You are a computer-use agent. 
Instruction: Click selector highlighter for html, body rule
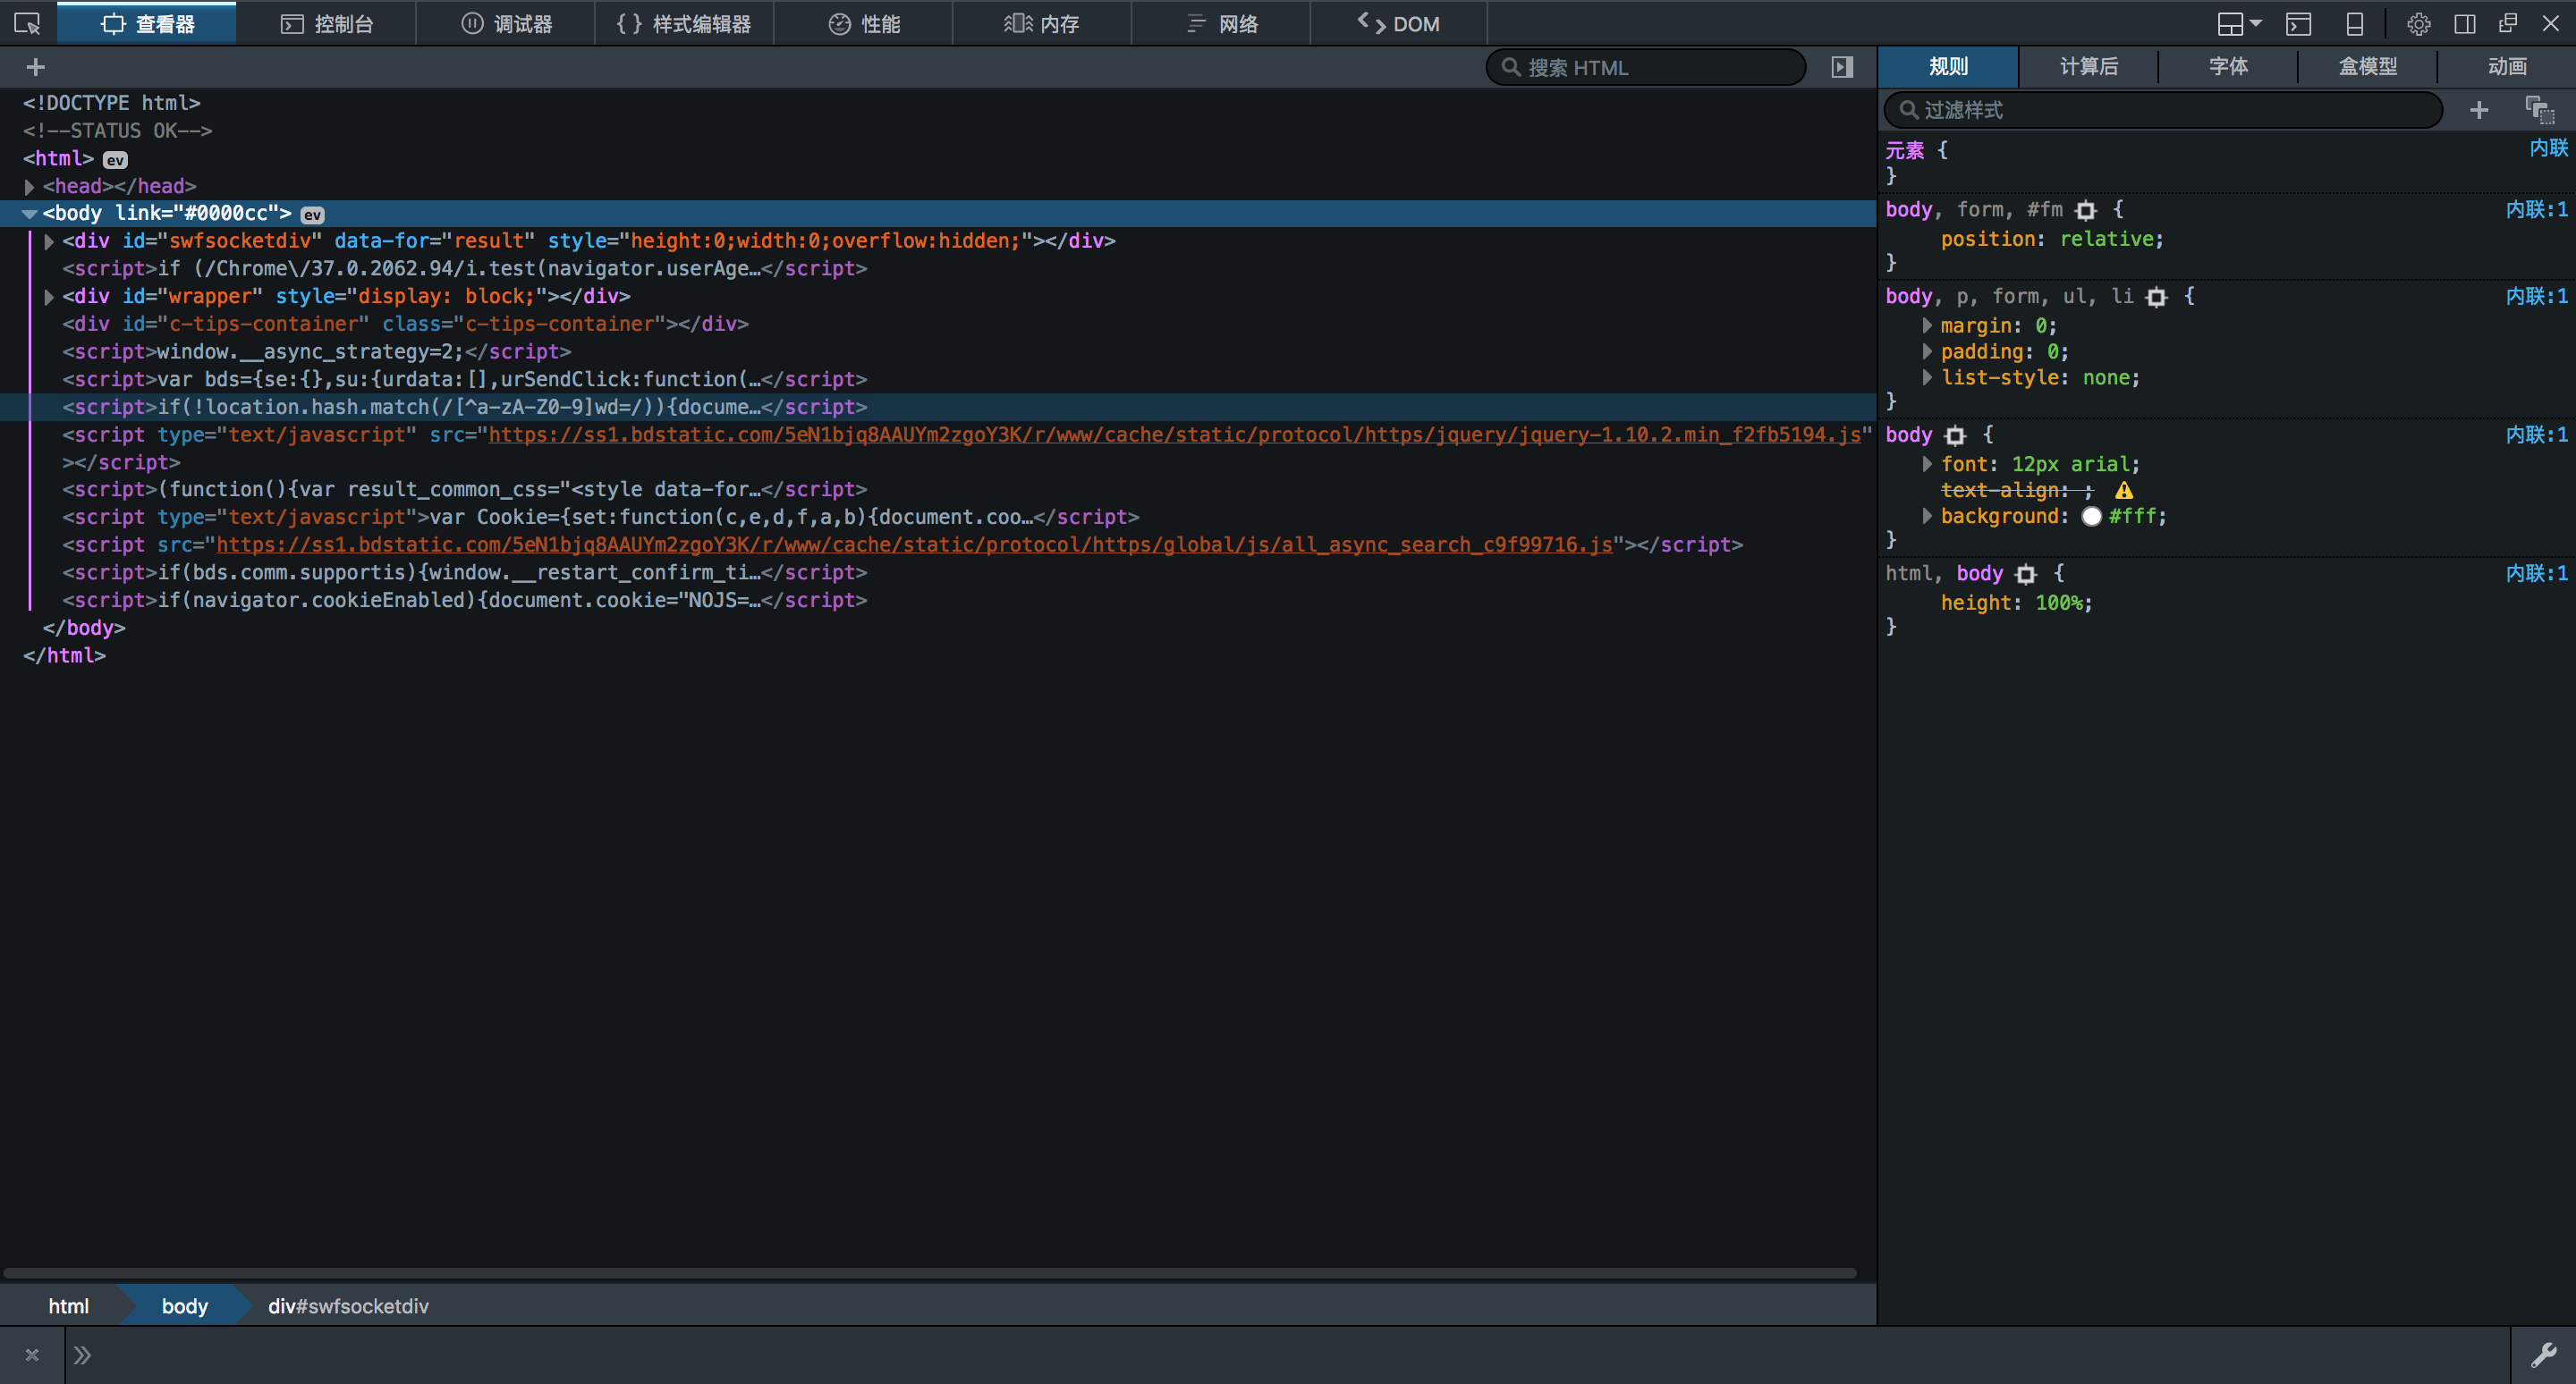point(2026,574)
